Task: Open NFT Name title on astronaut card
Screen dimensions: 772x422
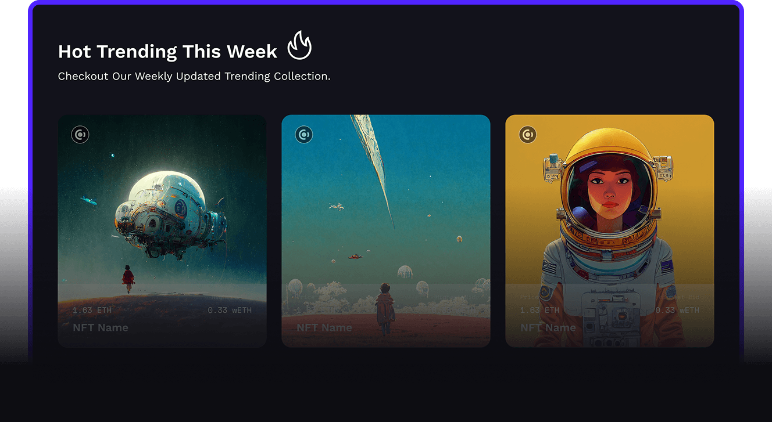Action: [548, 327]
